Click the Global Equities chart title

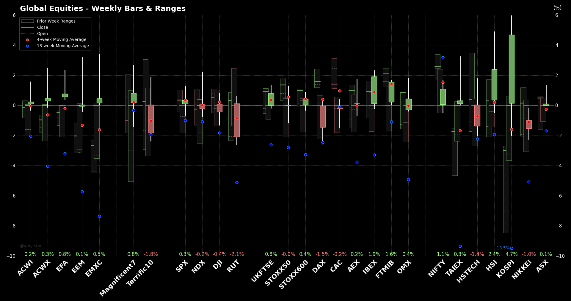(103, 8)
